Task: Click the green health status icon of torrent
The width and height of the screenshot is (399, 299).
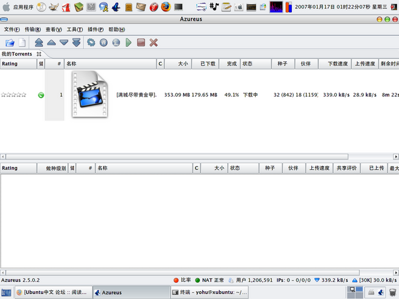Action: pyautogui.click(x=41, y=95)
